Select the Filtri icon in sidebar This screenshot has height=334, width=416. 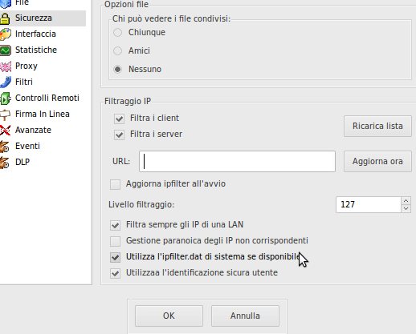[5, 82]
